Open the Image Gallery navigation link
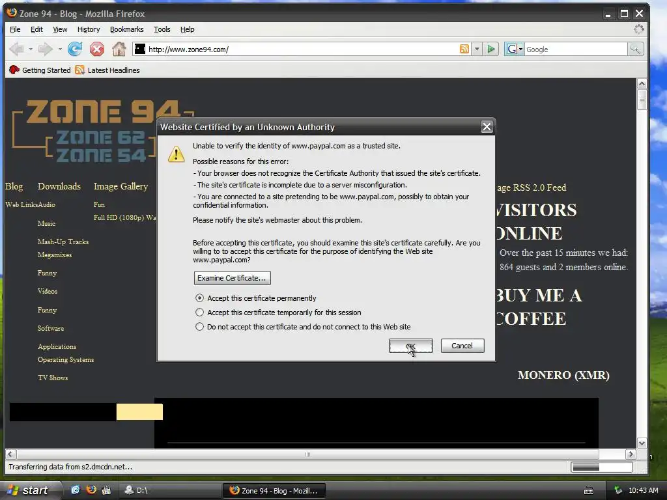Screen dimensions: 667x500 coord(121,186)
